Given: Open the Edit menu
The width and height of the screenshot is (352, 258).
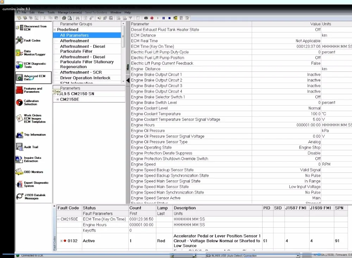Looking at the screenshot, I should [x=32, y=12].
